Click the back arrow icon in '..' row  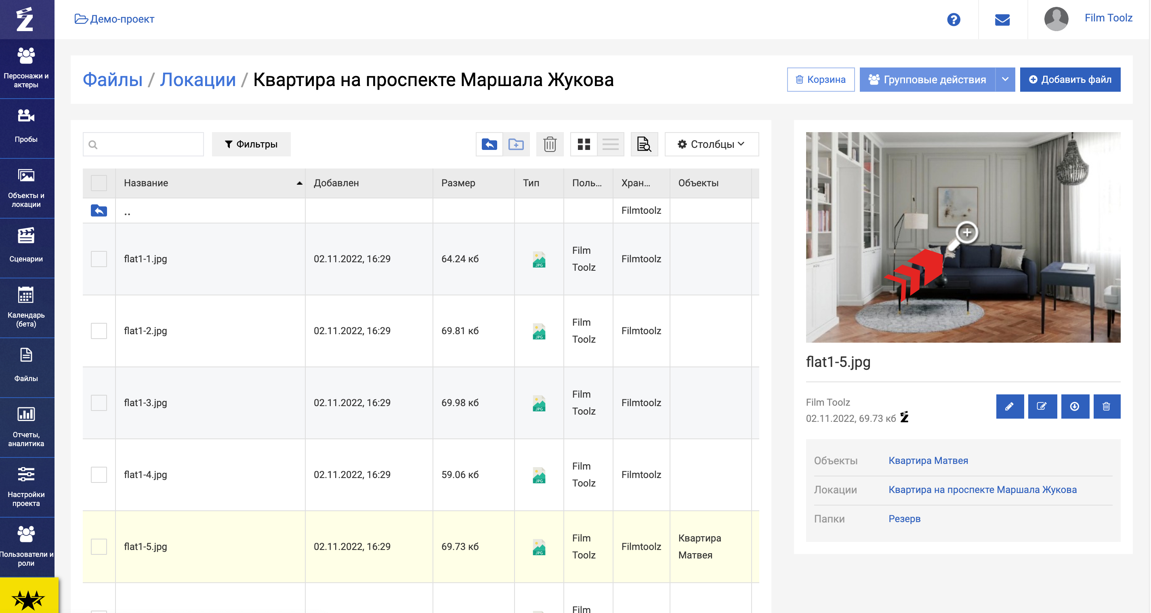(x=99, y=211)
